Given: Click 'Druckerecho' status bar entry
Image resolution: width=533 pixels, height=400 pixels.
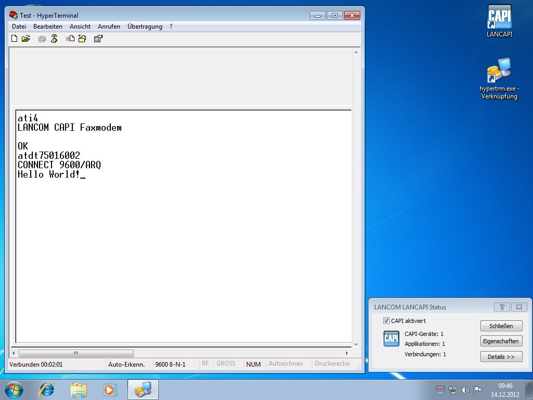Looking at the screenshot, I should point(333,364).
